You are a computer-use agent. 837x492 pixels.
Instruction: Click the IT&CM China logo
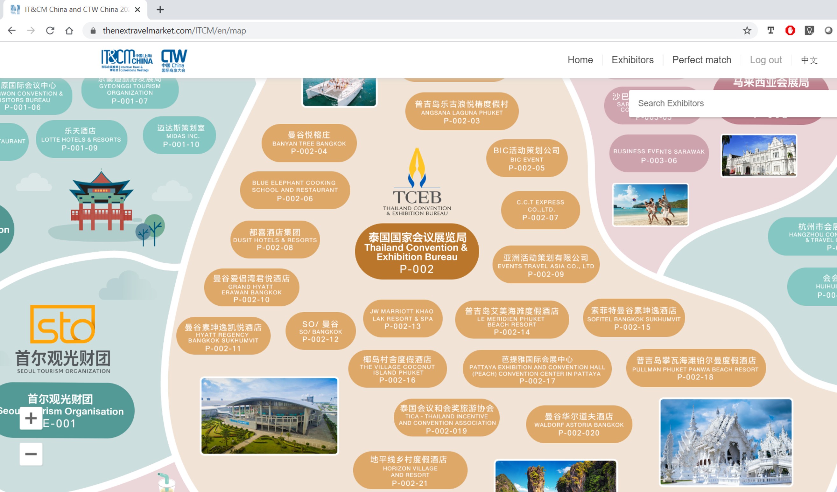coord(127,60)
